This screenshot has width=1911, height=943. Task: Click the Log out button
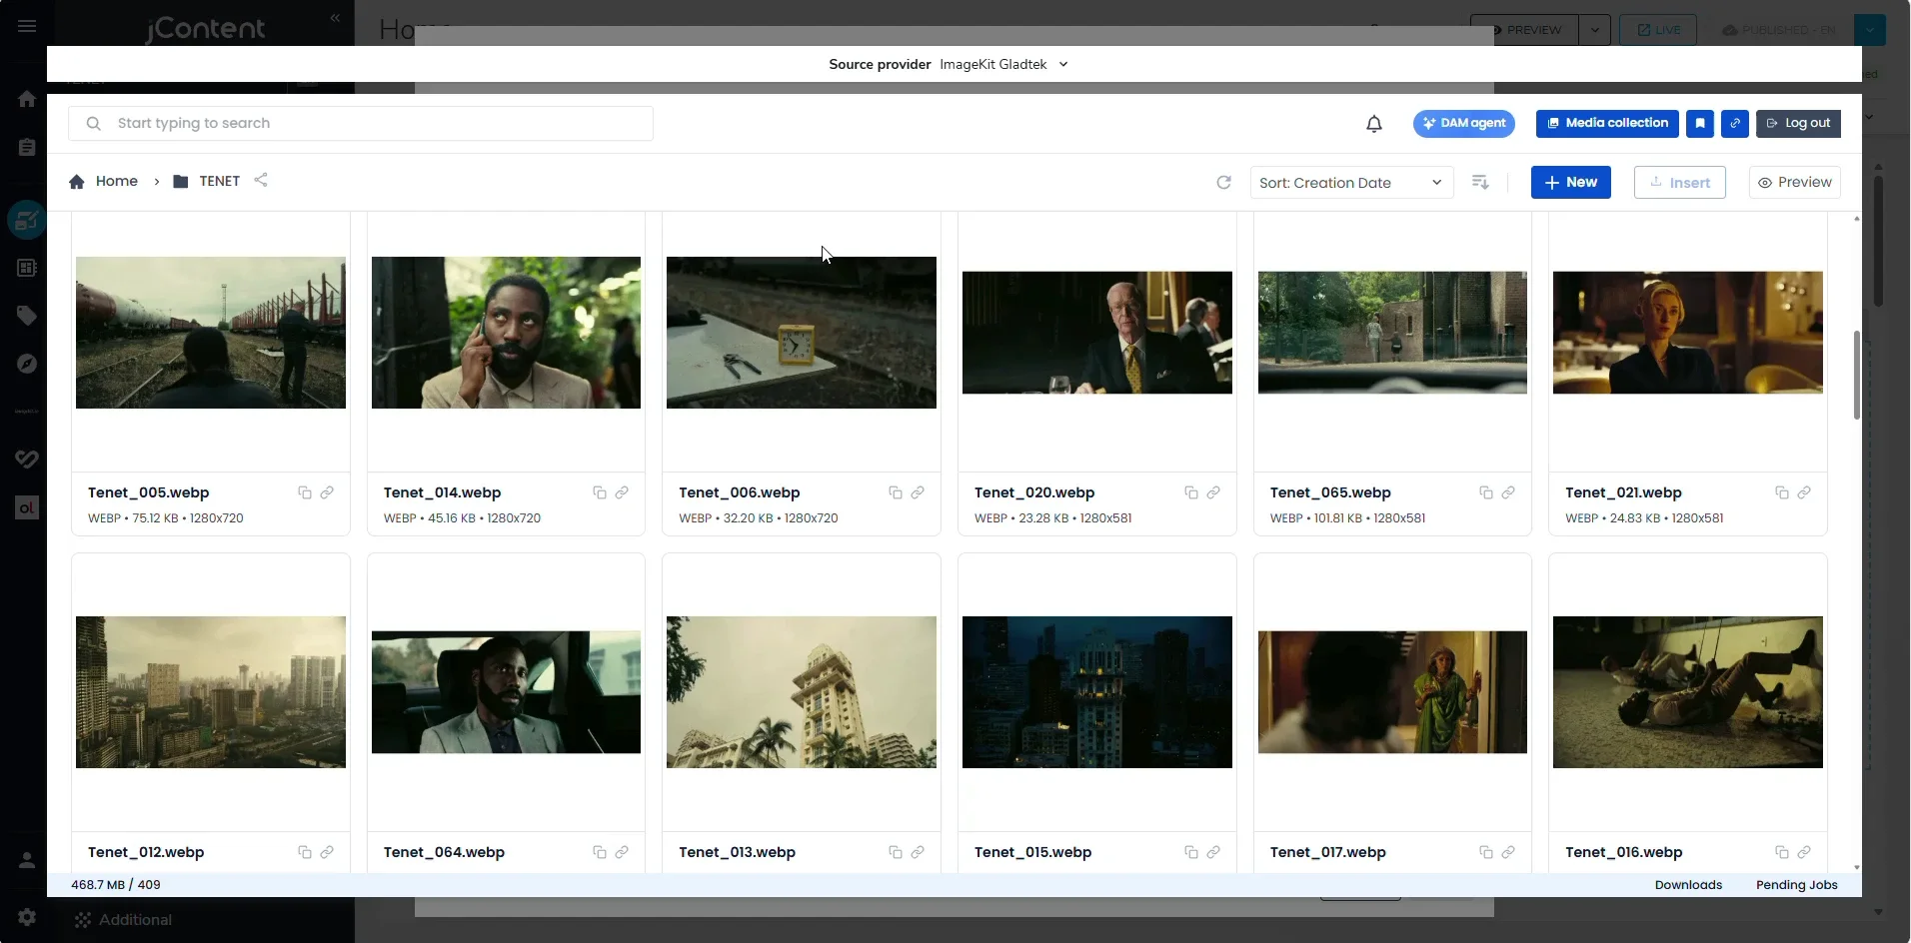tap(1798, 124)
